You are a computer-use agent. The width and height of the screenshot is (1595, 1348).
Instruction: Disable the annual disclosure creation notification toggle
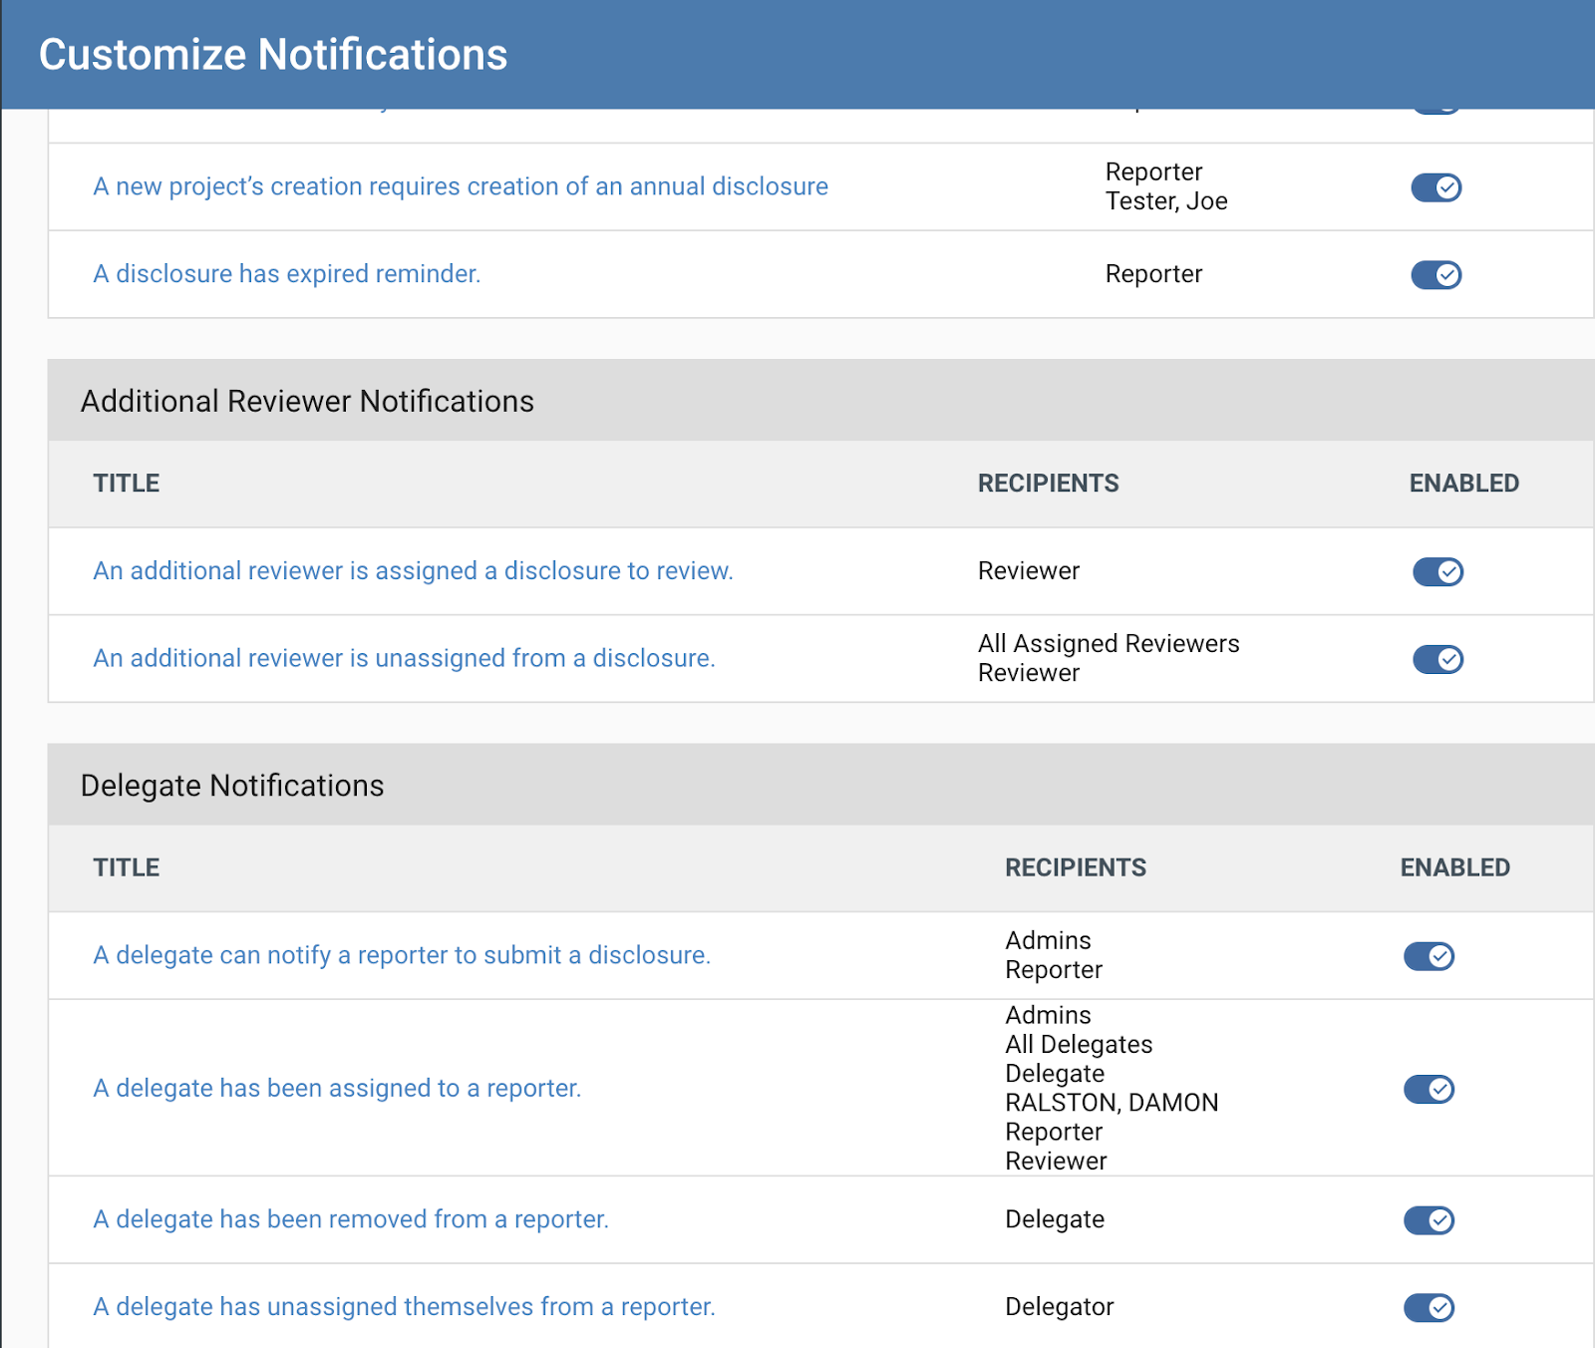pos(1435,187)
